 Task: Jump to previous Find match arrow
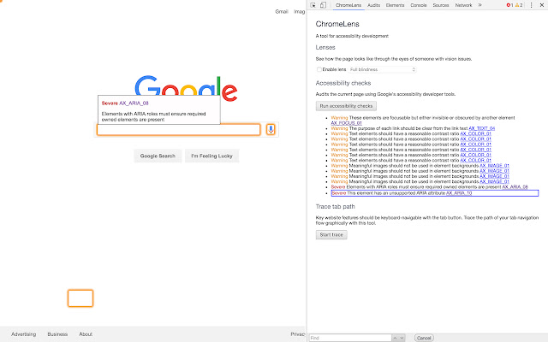[x=395, y=338]
